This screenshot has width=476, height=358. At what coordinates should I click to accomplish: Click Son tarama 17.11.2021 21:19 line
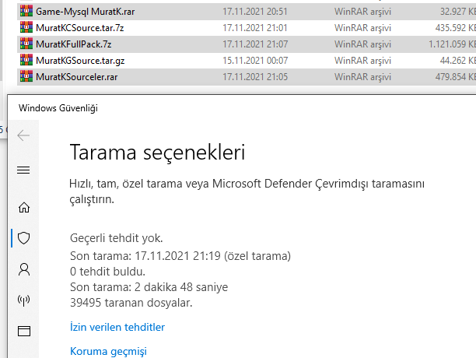[x=180, y=256]
